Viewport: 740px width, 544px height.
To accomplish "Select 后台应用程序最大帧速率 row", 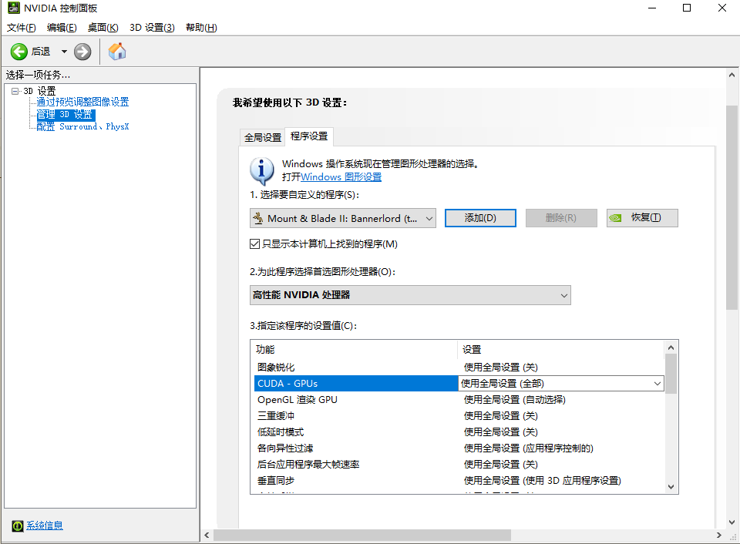I will click(x=458, y=465).
